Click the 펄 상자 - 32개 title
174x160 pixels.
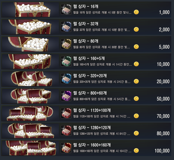click(x=86, y=24)
